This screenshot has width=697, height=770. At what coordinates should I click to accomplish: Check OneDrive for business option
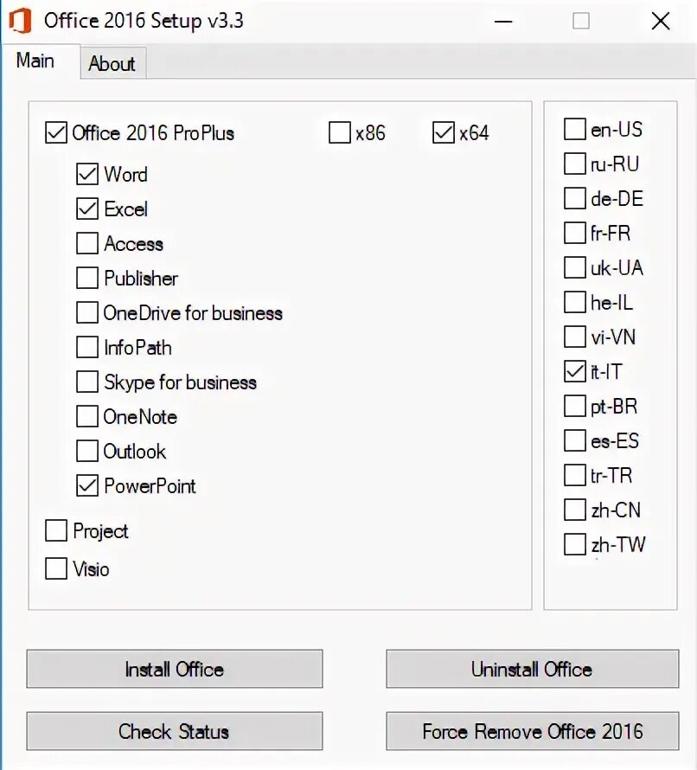[87, 313]
